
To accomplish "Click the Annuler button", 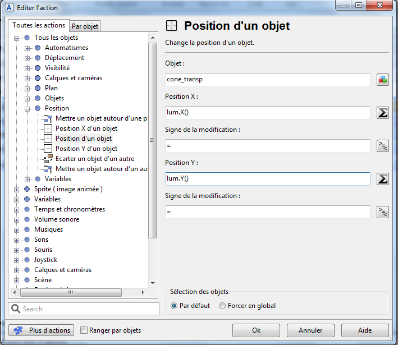I will pyautogui.click(x=310, y=330).
